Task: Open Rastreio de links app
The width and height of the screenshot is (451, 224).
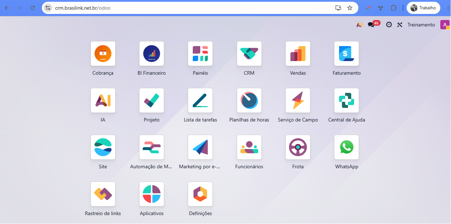Action: tap(103, 194)
